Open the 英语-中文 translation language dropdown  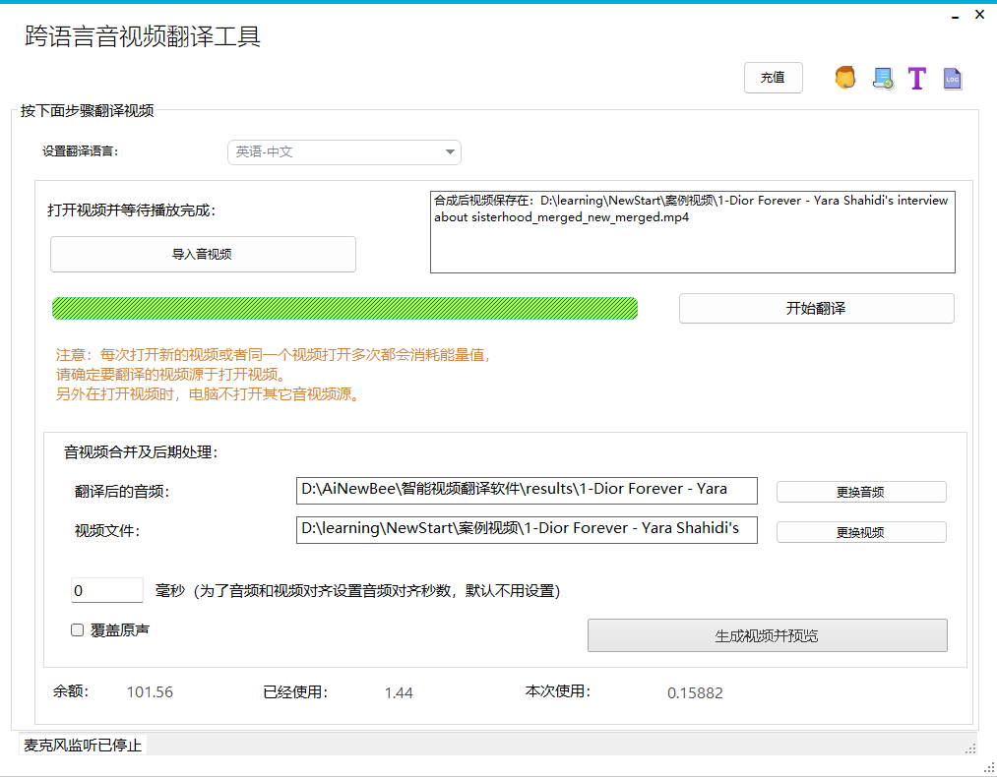343,152
